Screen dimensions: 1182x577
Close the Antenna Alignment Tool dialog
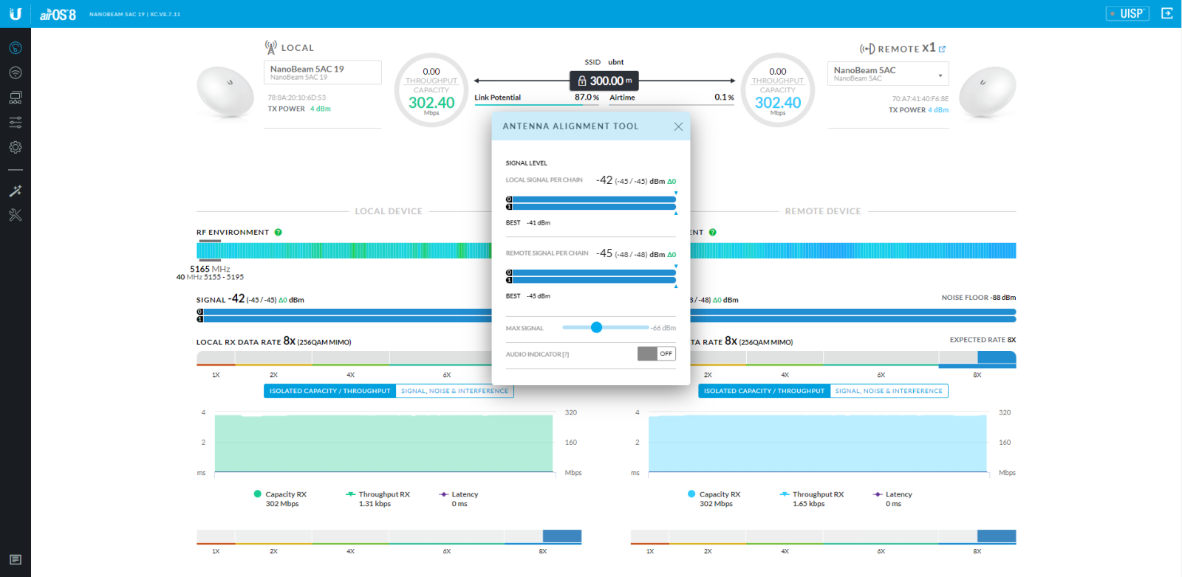pyautogui.click(x=678, y=126)
